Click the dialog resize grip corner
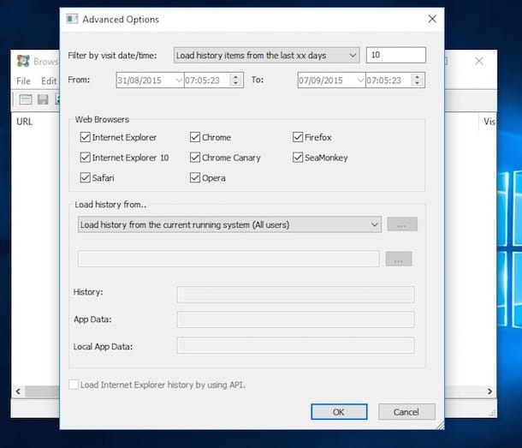522x448 pixels. pos(440,425)
